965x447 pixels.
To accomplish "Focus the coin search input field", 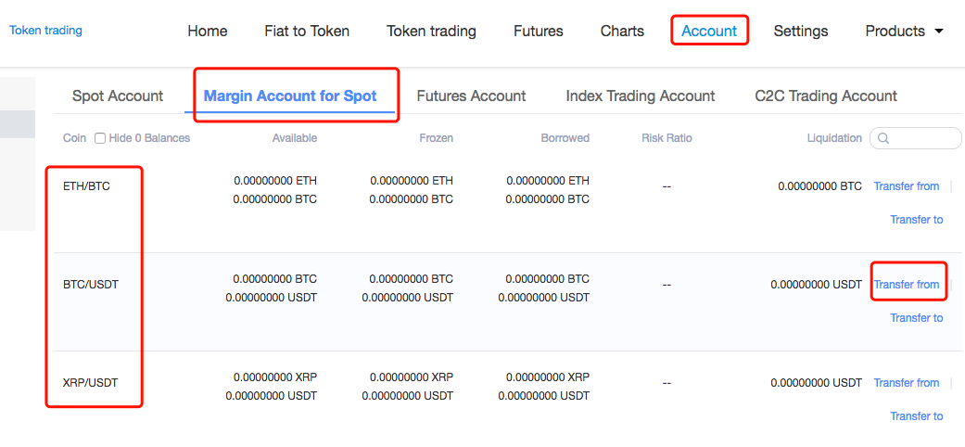I will (917, 138).
